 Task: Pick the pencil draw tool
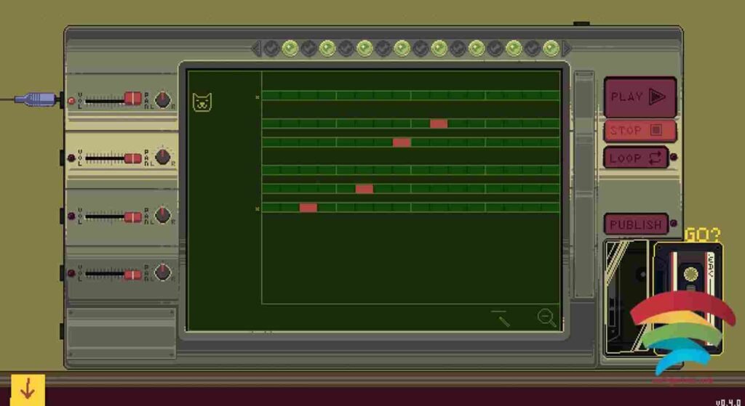501,318
